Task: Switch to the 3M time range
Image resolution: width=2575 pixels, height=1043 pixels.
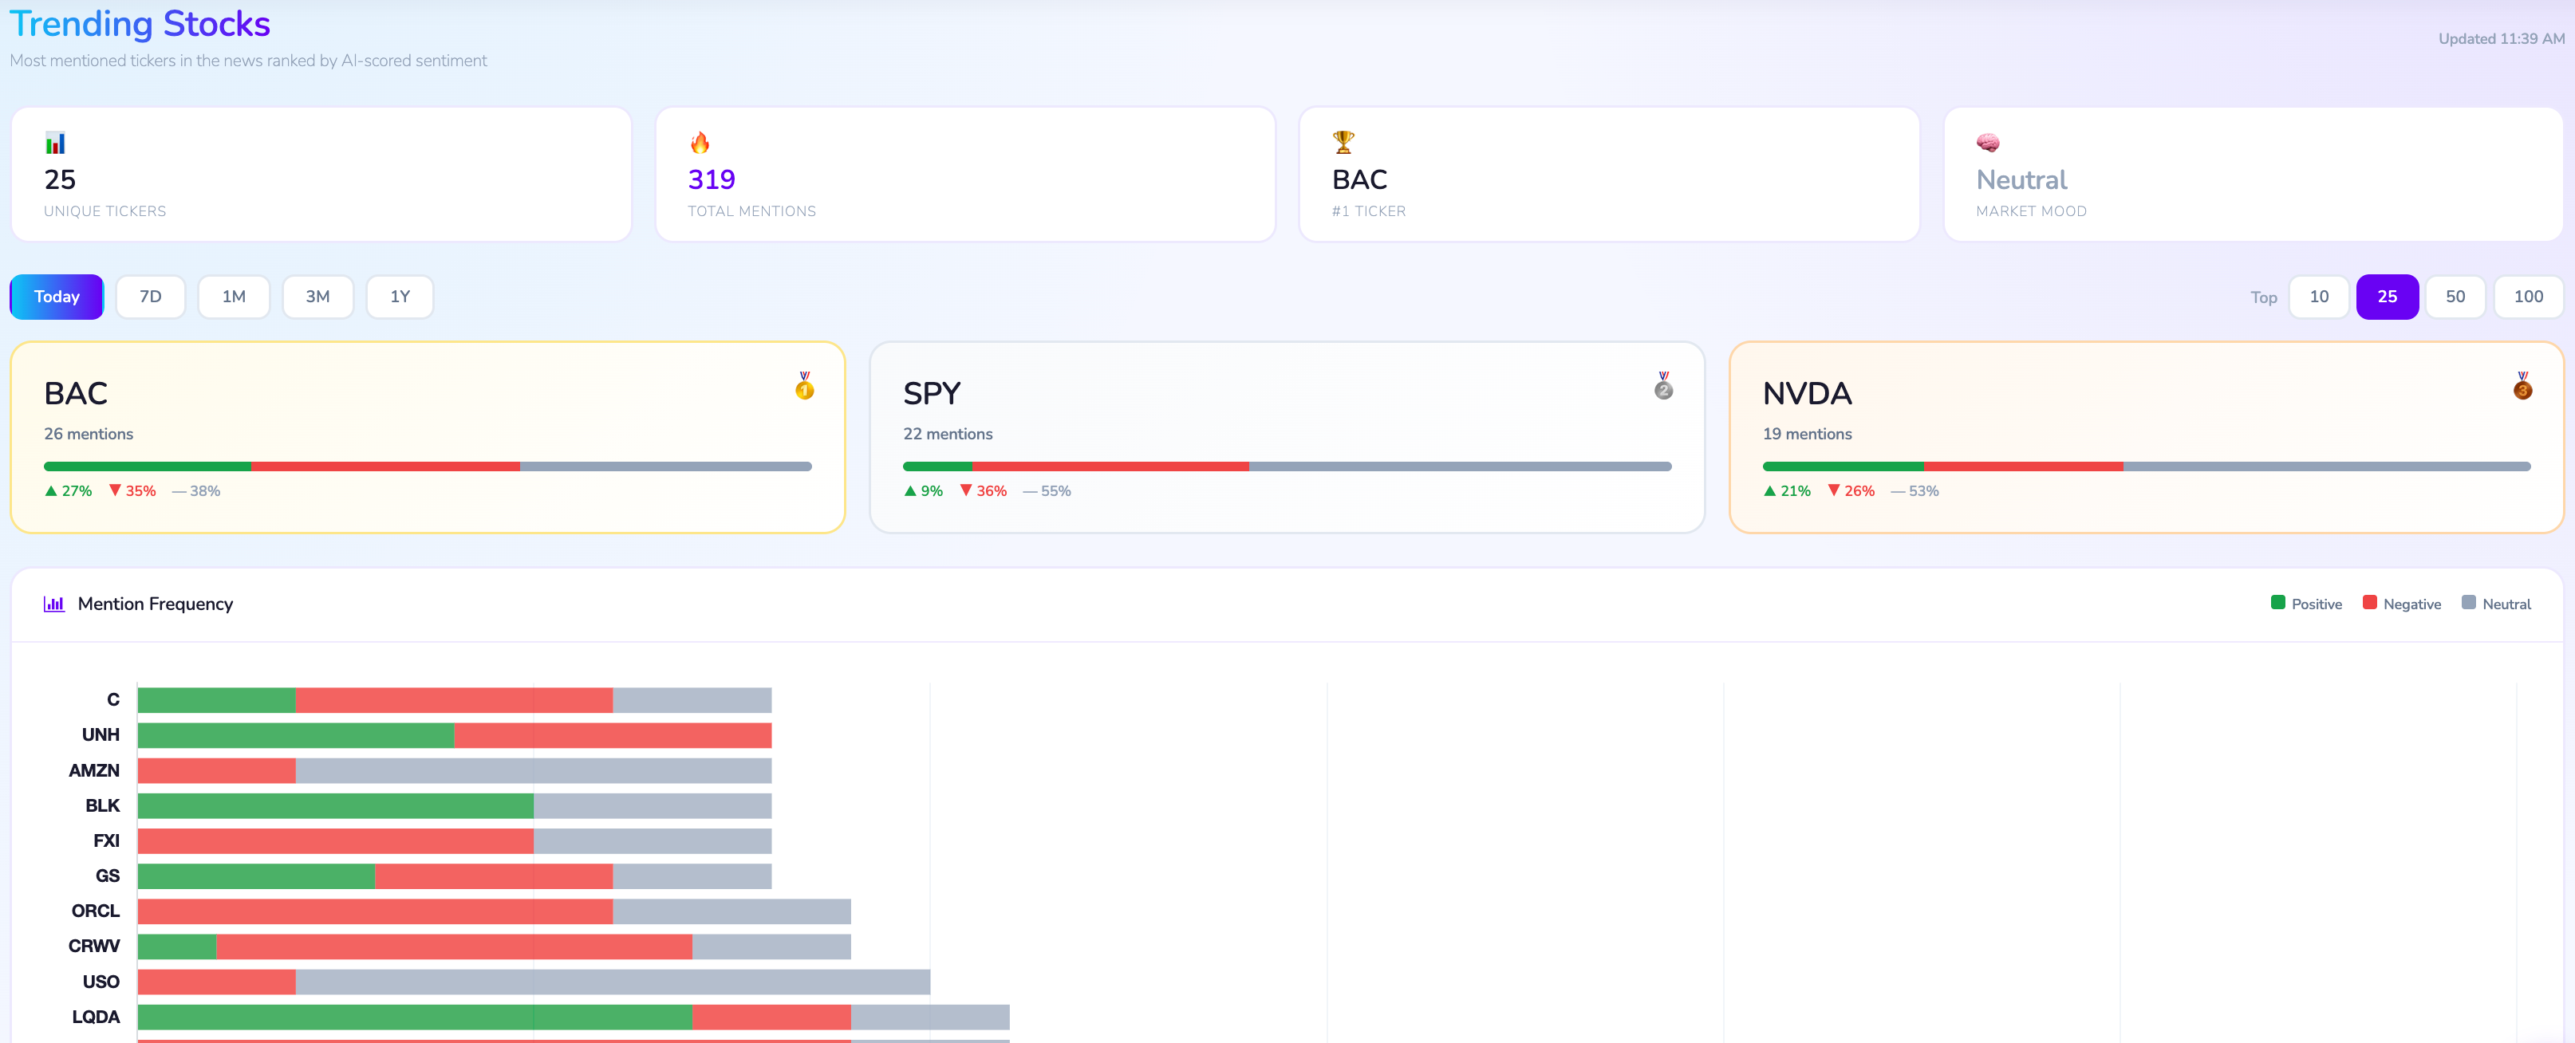Action: click(317, 297)
